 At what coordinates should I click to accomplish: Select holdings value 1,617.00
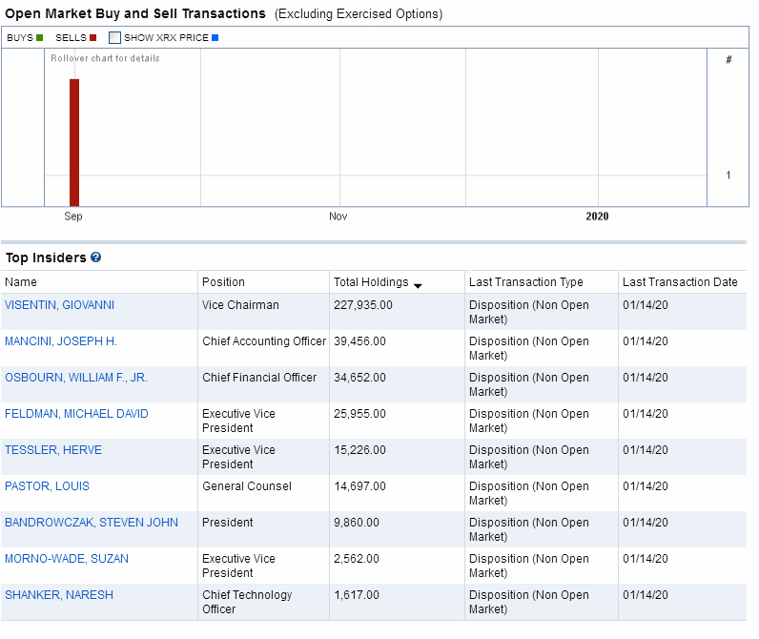[357, 595]
